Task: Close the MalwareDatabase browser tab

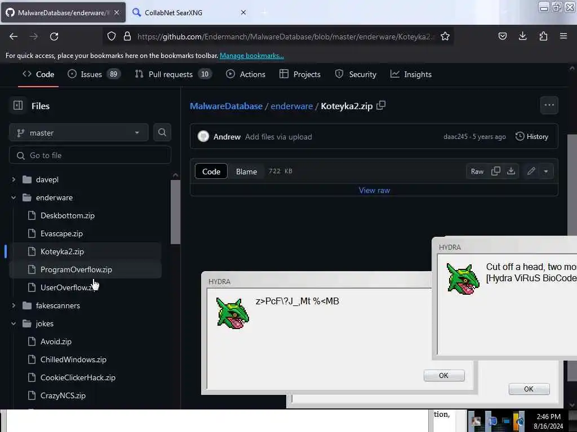Action: [x=117, y=12]
